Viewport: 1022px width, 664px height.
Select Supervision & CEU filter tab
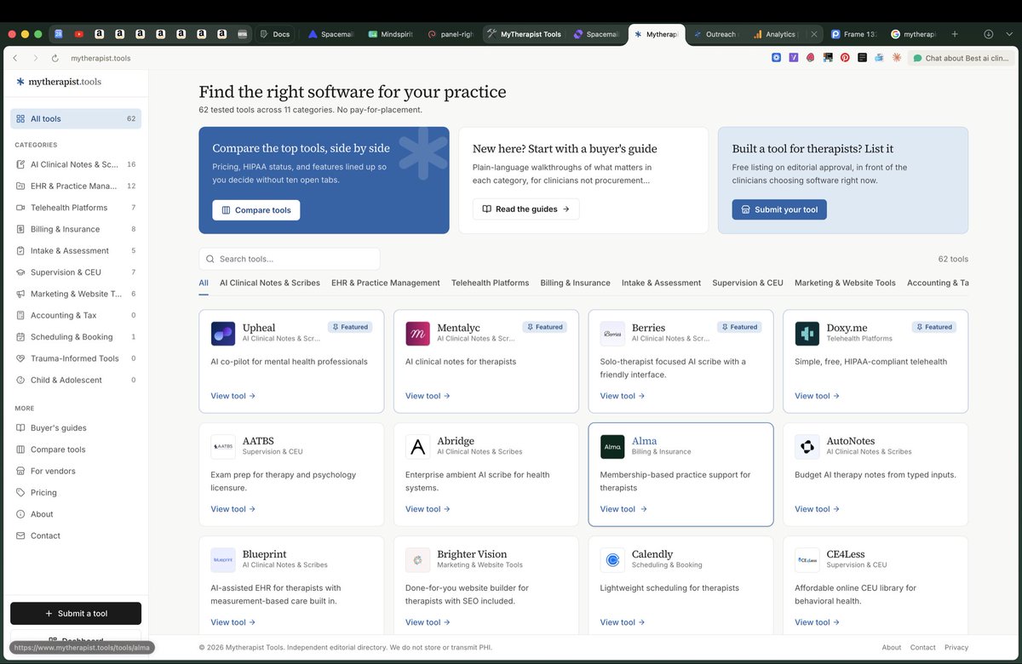coord(748,283)
